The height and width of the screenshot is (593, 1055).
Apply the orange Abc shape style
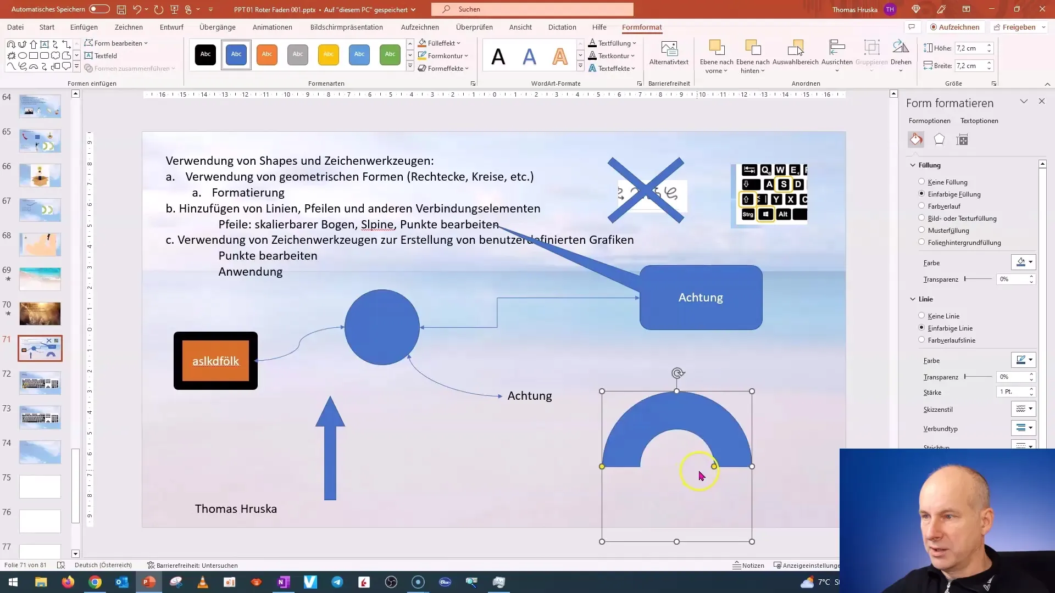coord(267,54)
